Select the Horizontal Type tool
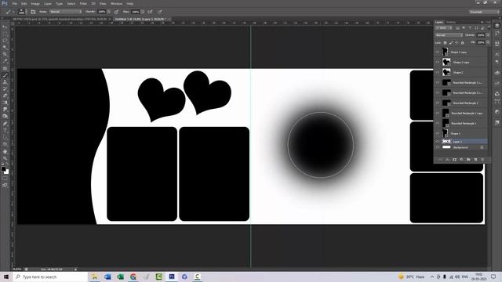Viewport: 502px width, 282px height. (x=5, y=131)
